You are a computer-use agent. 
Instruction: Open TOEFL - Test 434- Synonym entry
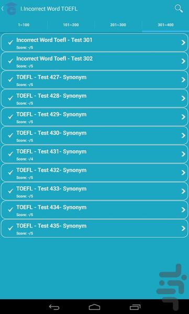click(x=94, y=210)
